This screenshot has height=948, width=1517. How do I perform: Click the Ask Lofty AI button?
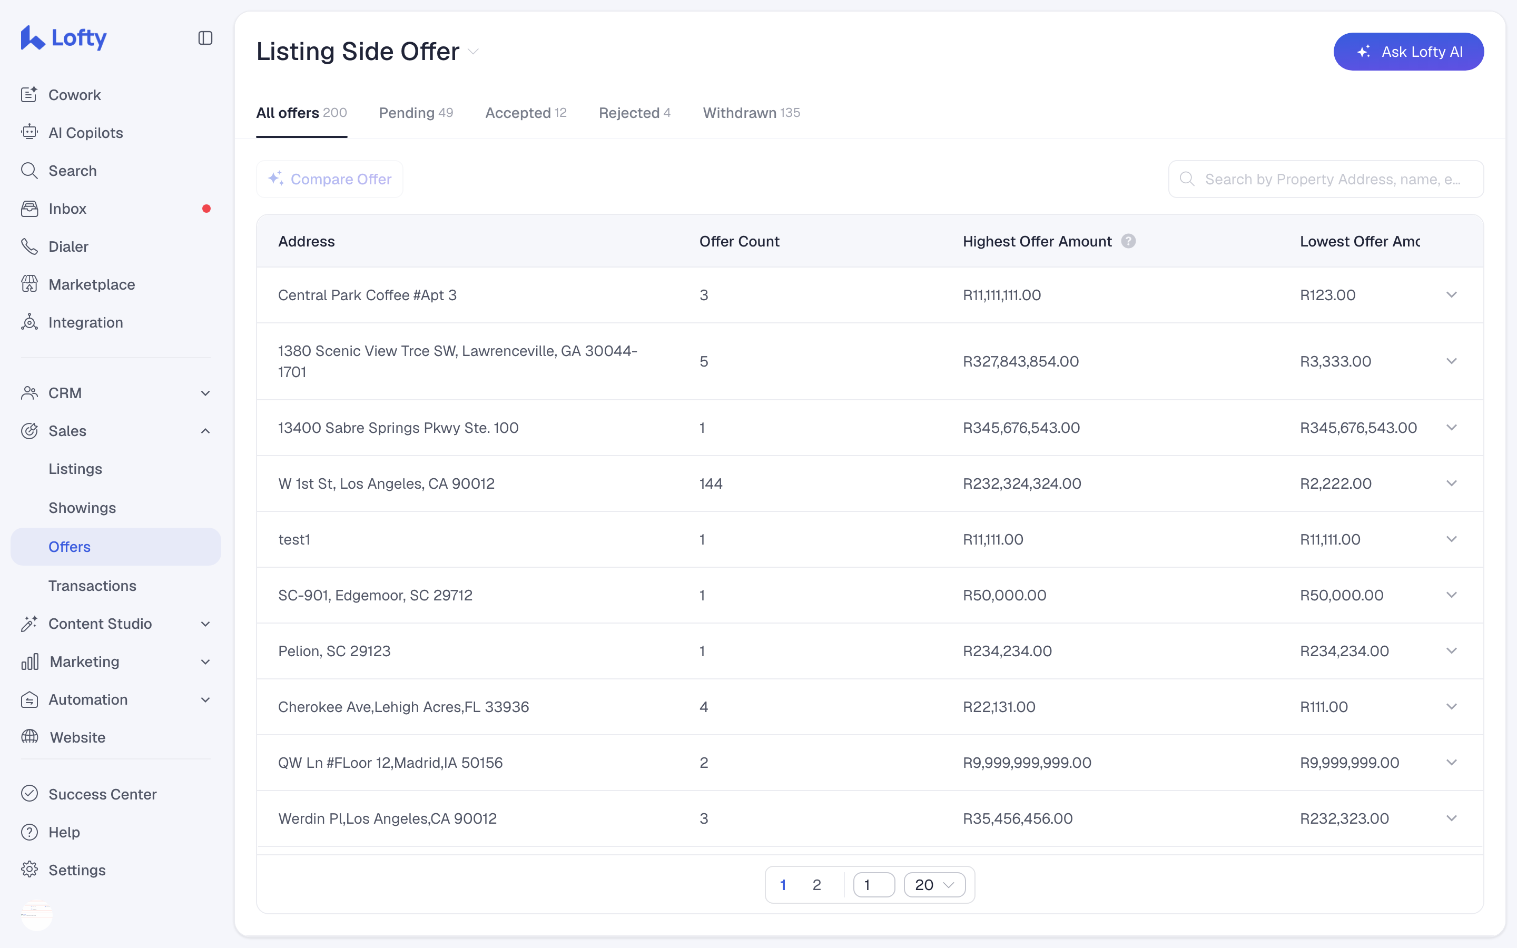click(x=1408, y=52)
